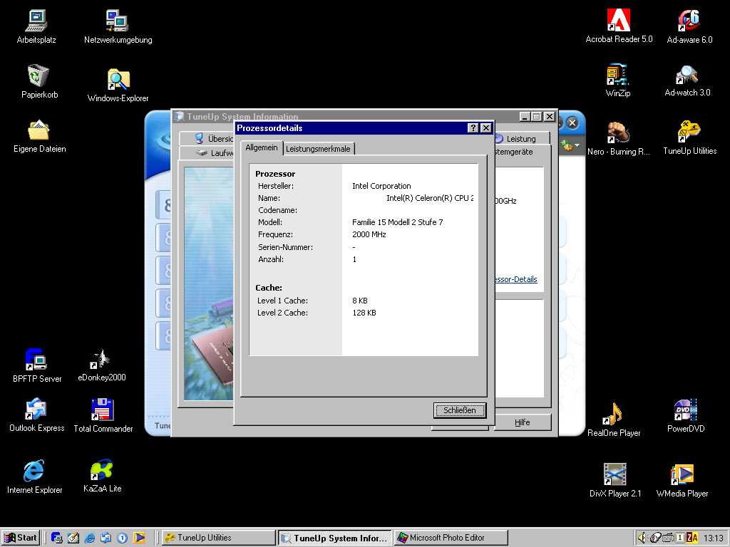Select the Nero - Burning R... shortcut
730x547 pixels.
pyautogui.click(x=618, y=138)
